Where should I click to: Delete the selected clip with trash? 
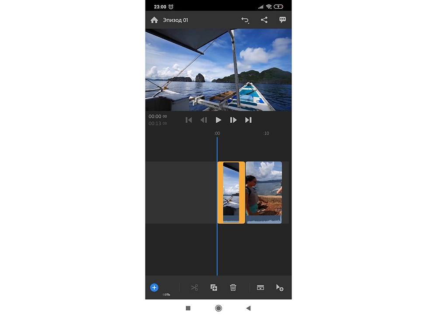(x=233, y=287)
